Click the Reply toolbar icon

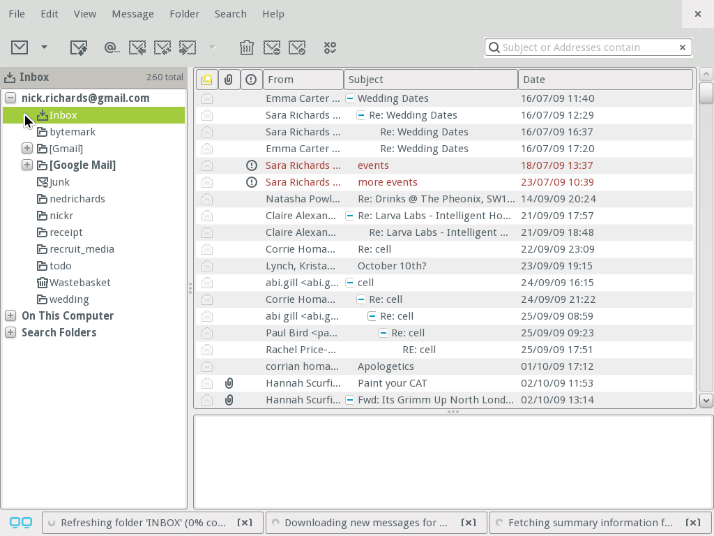click(137, 47)
